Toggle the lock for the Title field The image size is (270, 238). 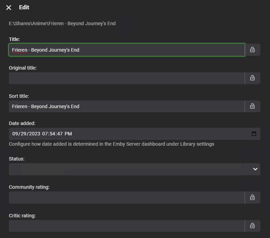coord(252,50)
